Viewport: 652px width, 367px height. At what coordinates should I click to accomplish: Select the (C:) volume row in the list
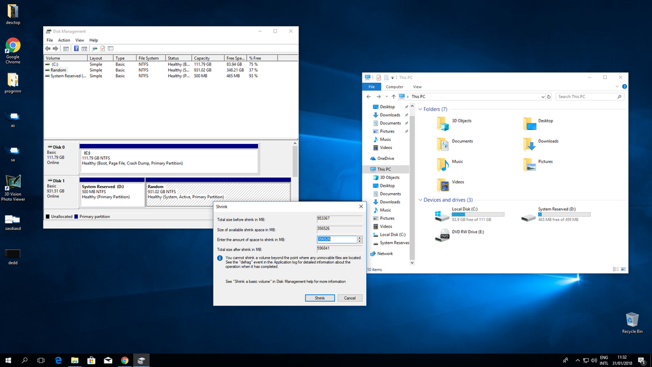tap(171, 64)
